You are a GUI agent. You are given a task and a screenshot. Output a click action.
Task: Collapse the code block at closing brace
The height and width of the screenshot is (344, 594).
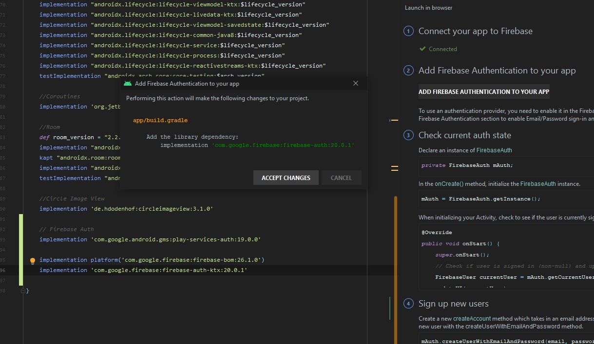click(x=23, y=290)
